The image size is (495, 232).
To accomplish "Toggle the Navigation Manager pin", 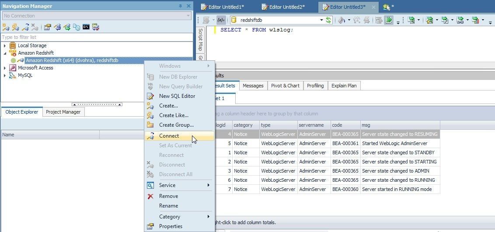I will click(181, 6).
